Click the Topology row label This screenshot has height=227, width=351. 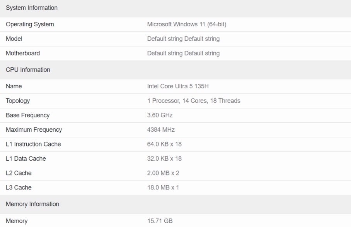click(18, 101)
